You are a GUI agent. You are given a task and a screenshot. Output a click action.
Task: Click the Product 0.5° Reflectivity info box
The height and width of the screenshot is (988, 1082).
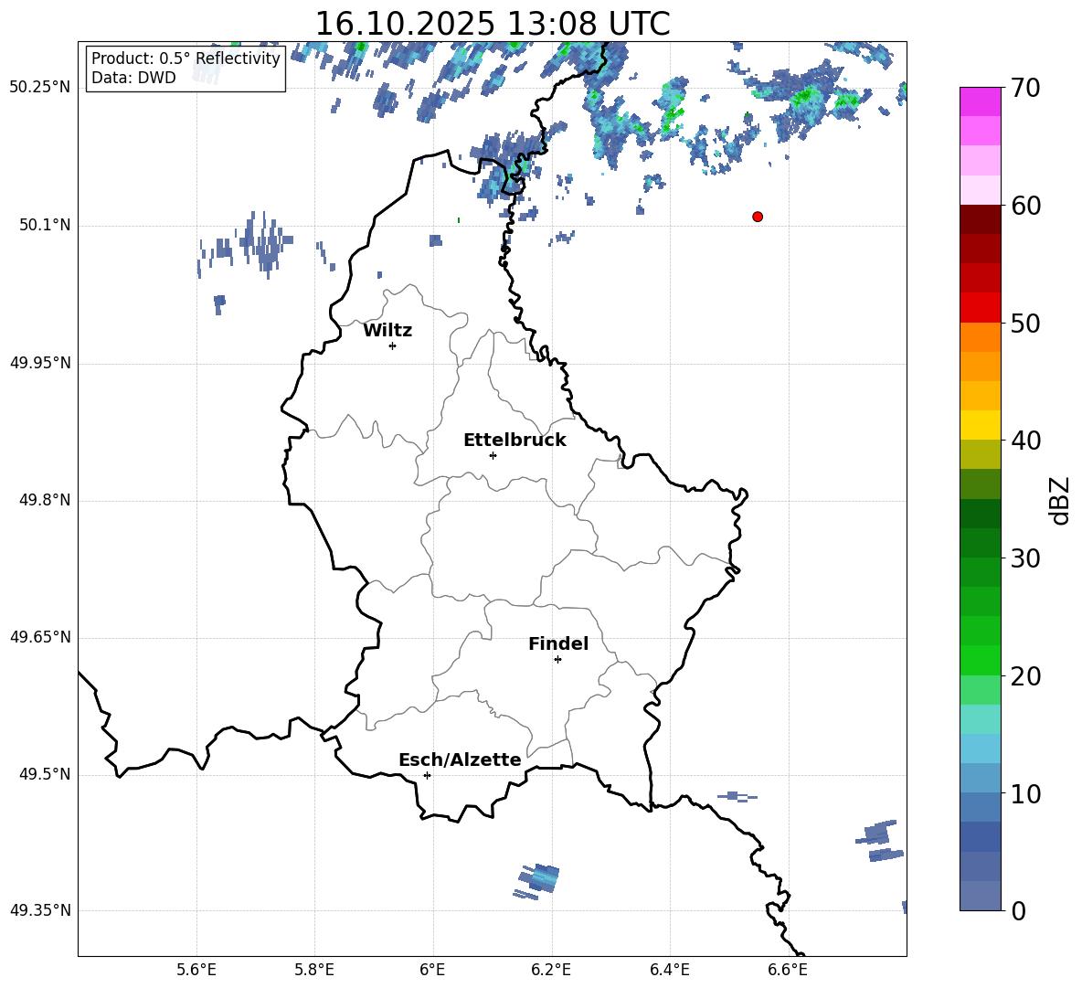[x=186, y=69]
